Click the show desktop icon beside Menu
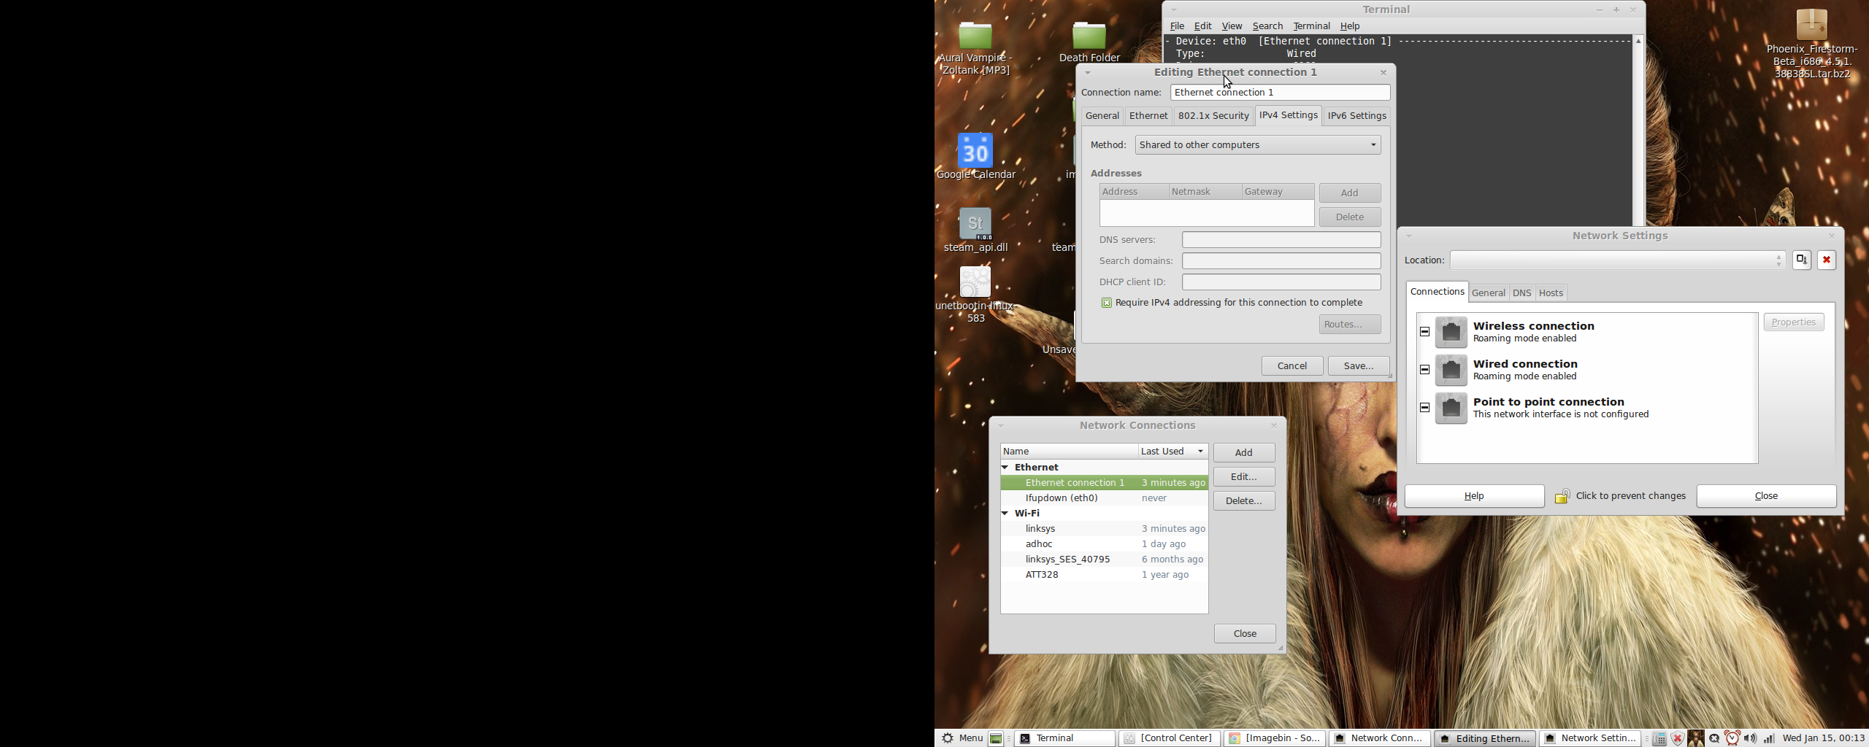Image resolution: width=1869 pixels, height=747 pixels. coord(996,738)
